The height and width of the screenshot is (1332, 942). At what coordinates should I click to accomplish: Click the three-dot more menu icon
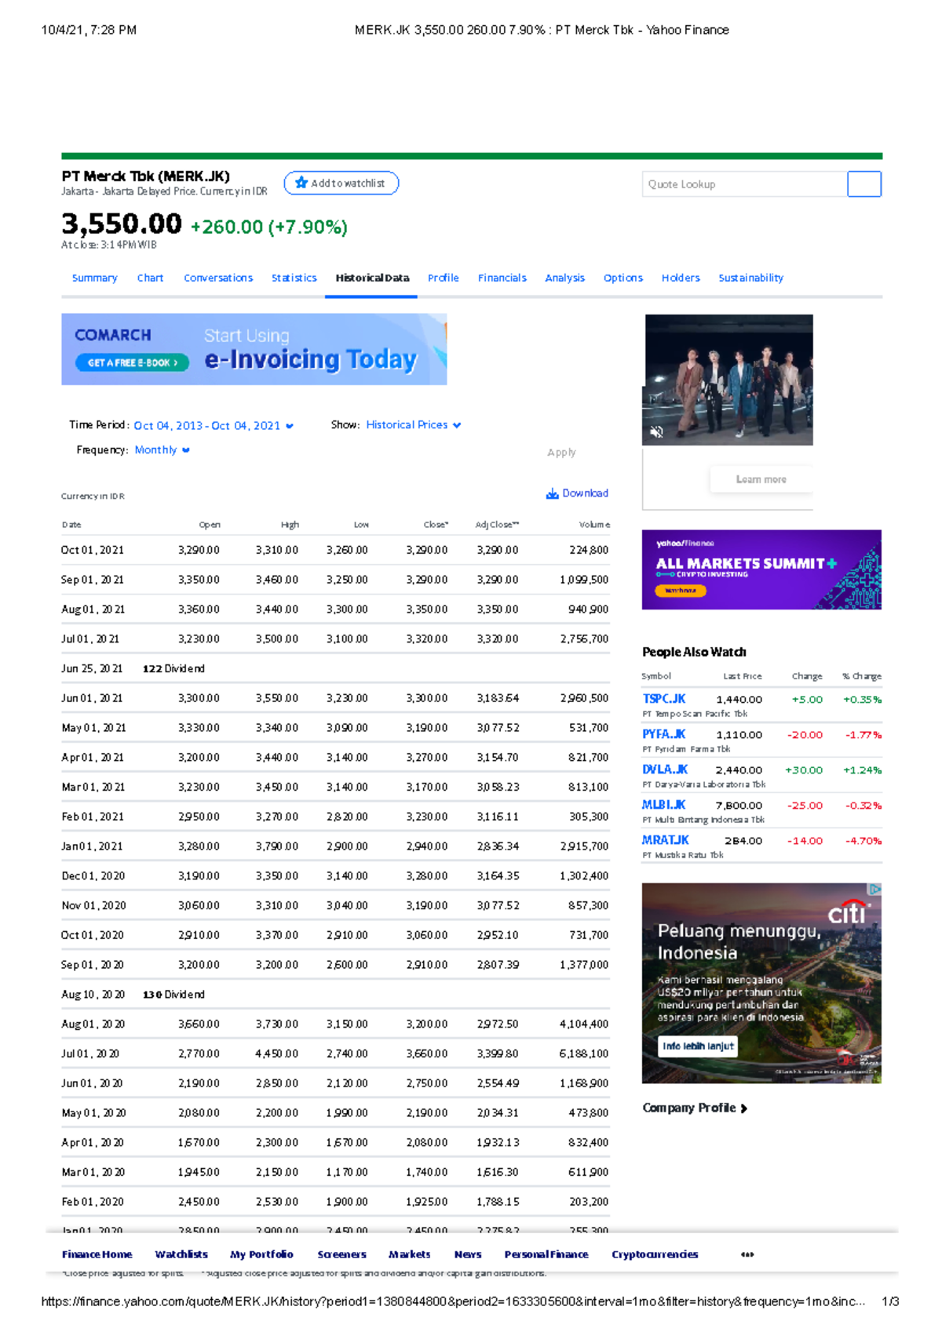pos(747,1254)
